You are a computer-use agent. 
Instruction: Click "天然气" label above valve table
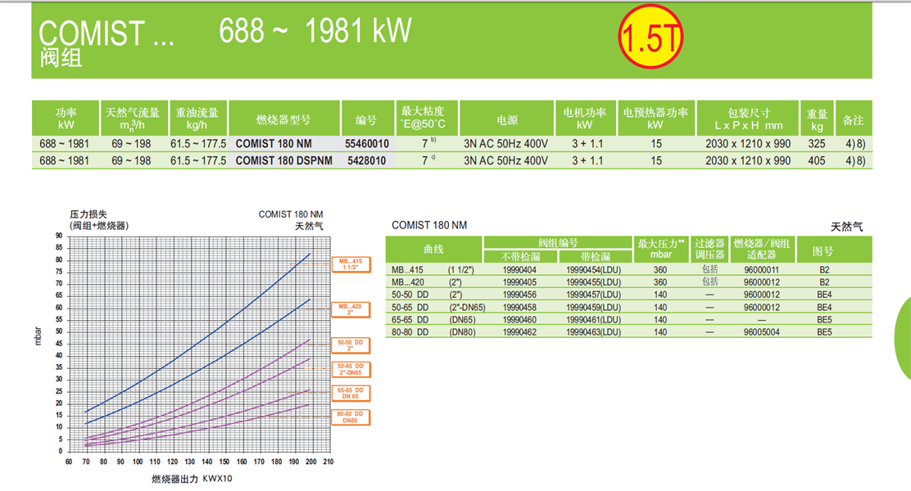[x=846, y=227]
